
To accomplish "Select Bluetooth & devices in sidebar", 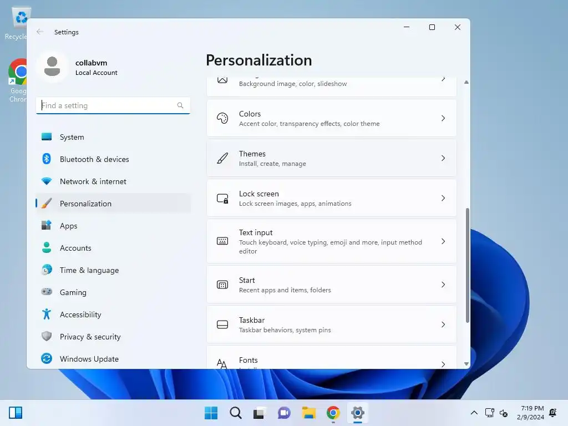I will (x=113, y=159).
